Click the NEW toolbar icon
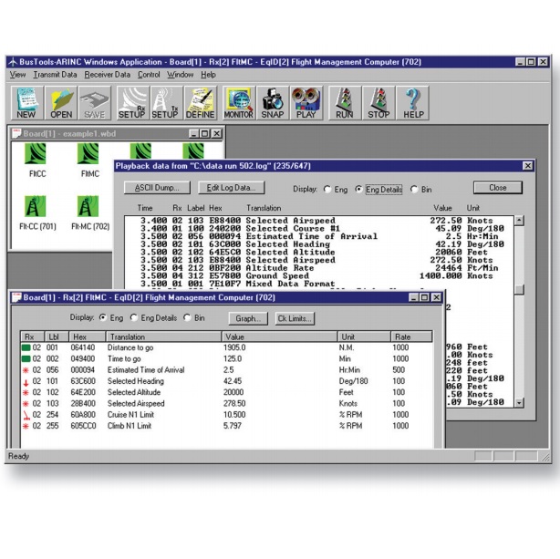 [x=26, y=102]
